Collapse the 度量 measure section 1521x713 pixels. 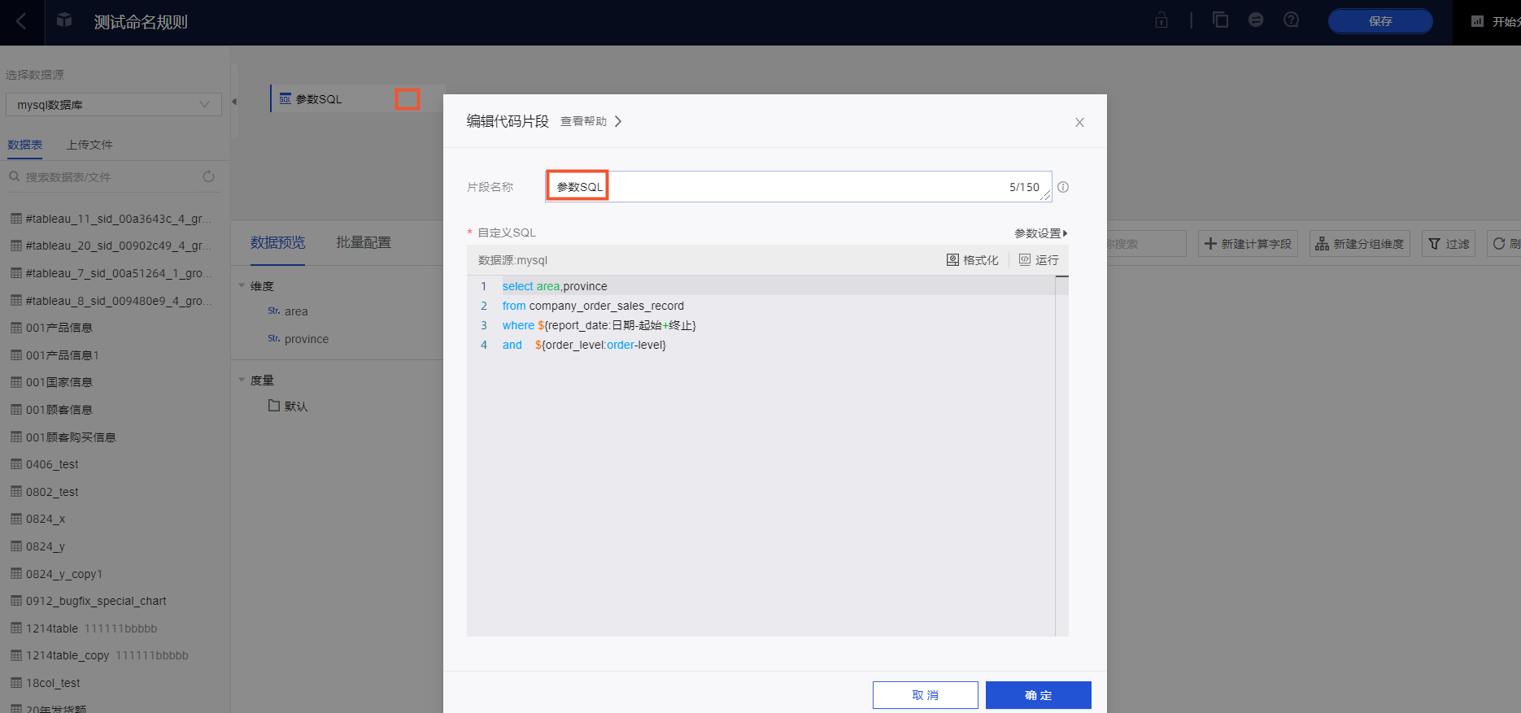(x=242, y=380)
